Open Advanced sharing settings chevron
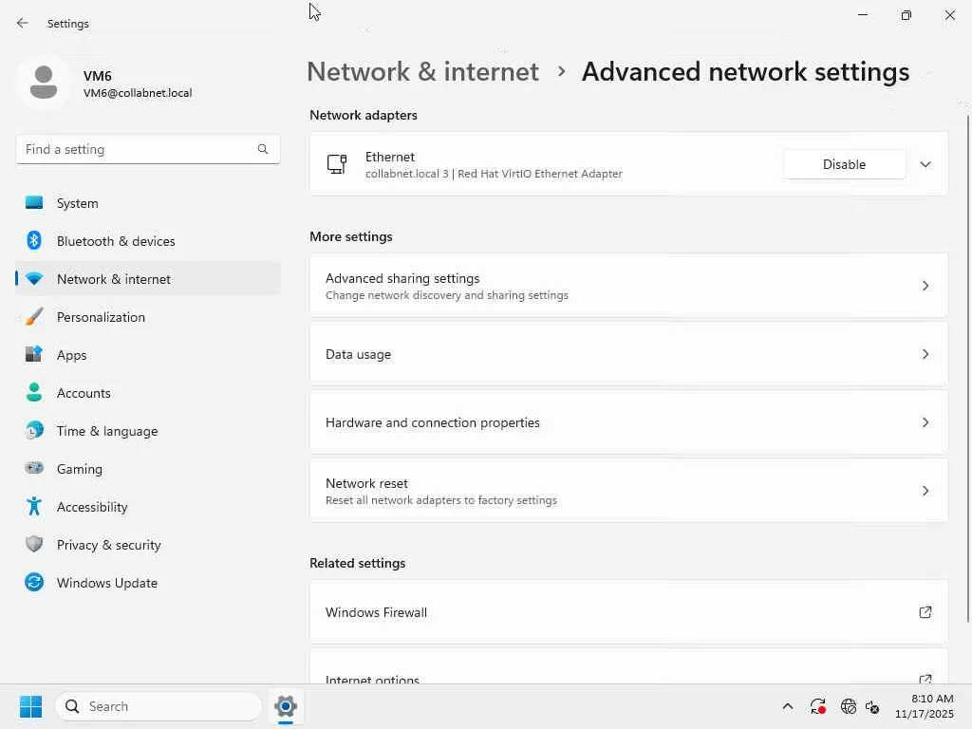The image size is (972, 729). [925, 286]
